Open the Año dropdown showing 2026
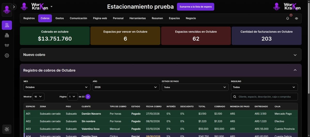 126,87
